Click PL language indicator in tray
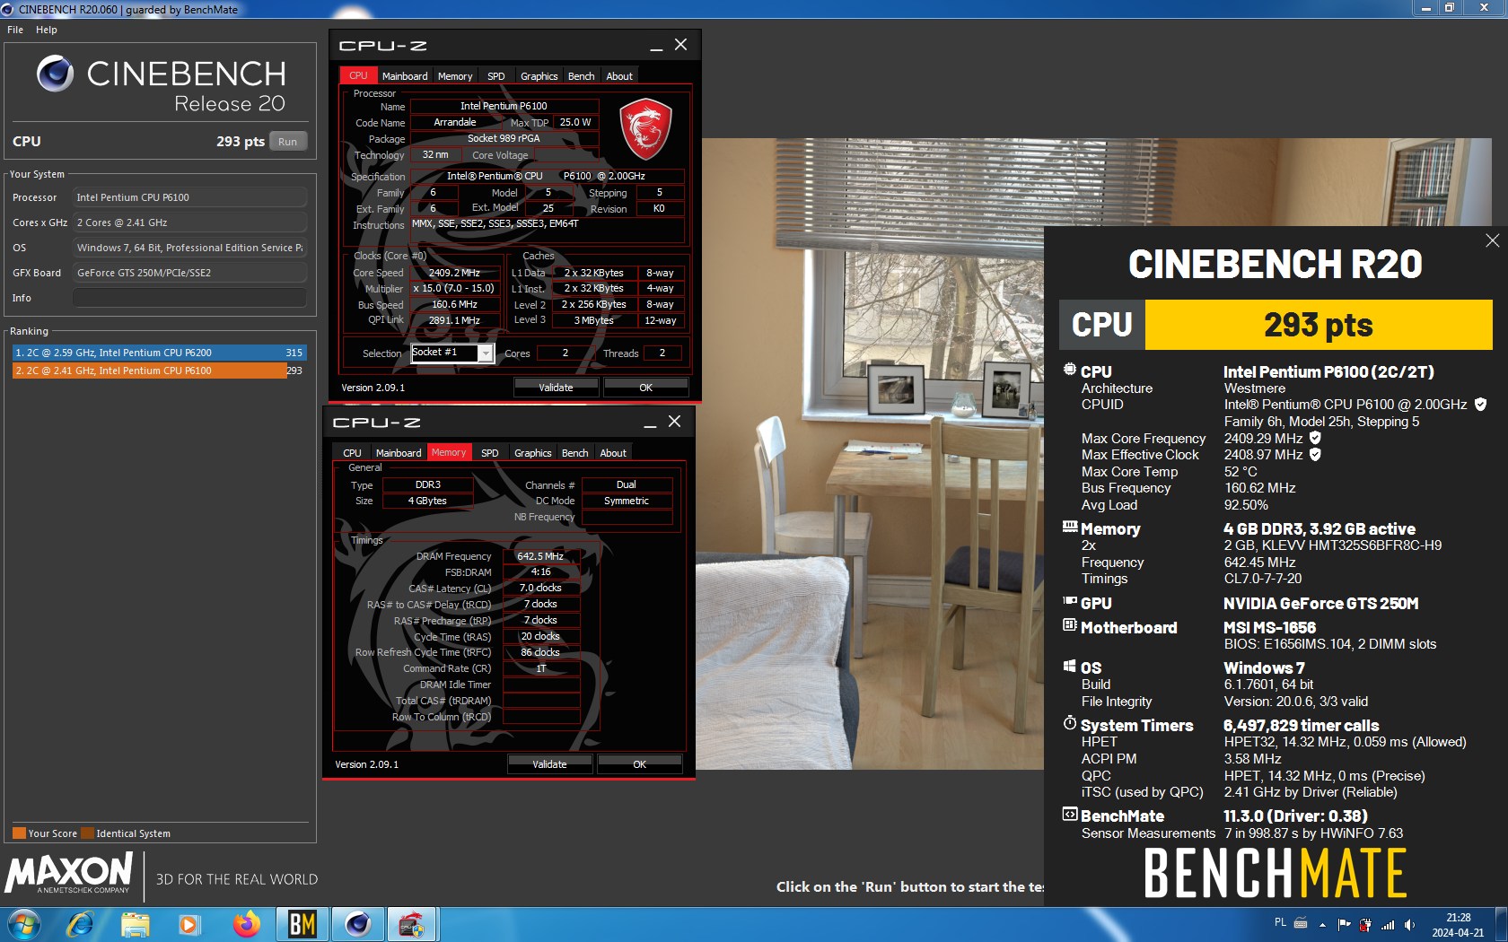The height and width of the screenshot is (942, 1508). (x=1280, y=922)
